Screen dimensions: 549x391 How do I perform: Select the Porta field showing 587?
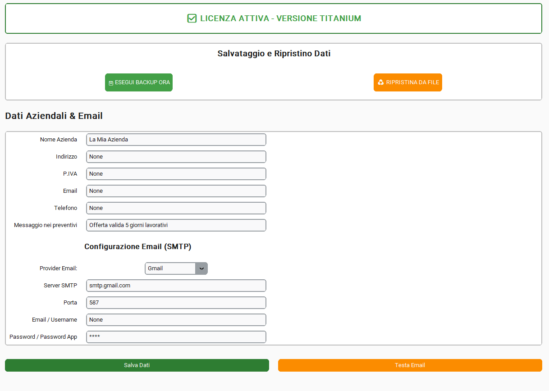pos(176,303)
